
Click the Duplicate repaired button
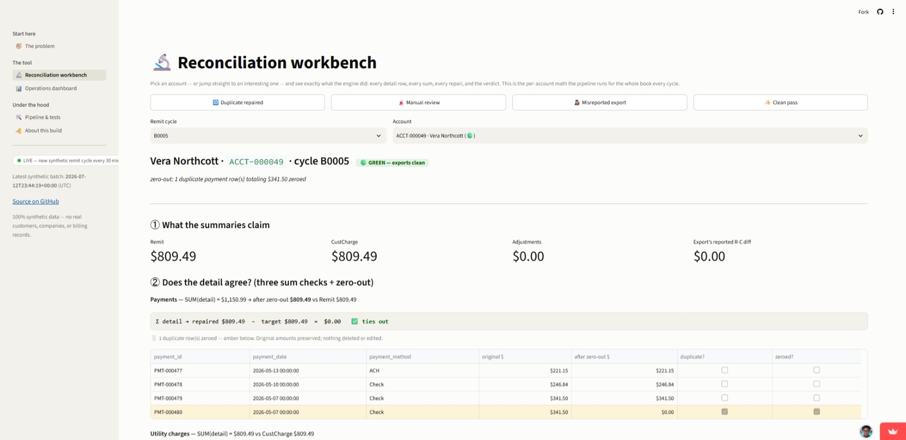pos(237,102)
